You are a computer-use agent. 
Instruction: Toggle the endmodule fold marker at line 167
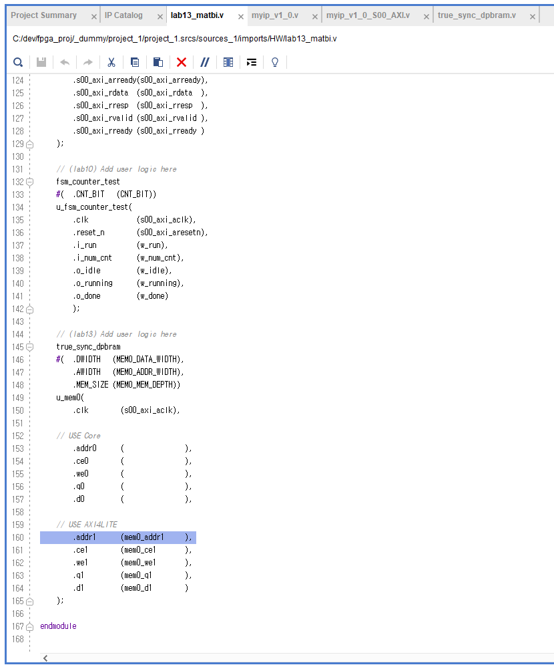tap(30, 627)
